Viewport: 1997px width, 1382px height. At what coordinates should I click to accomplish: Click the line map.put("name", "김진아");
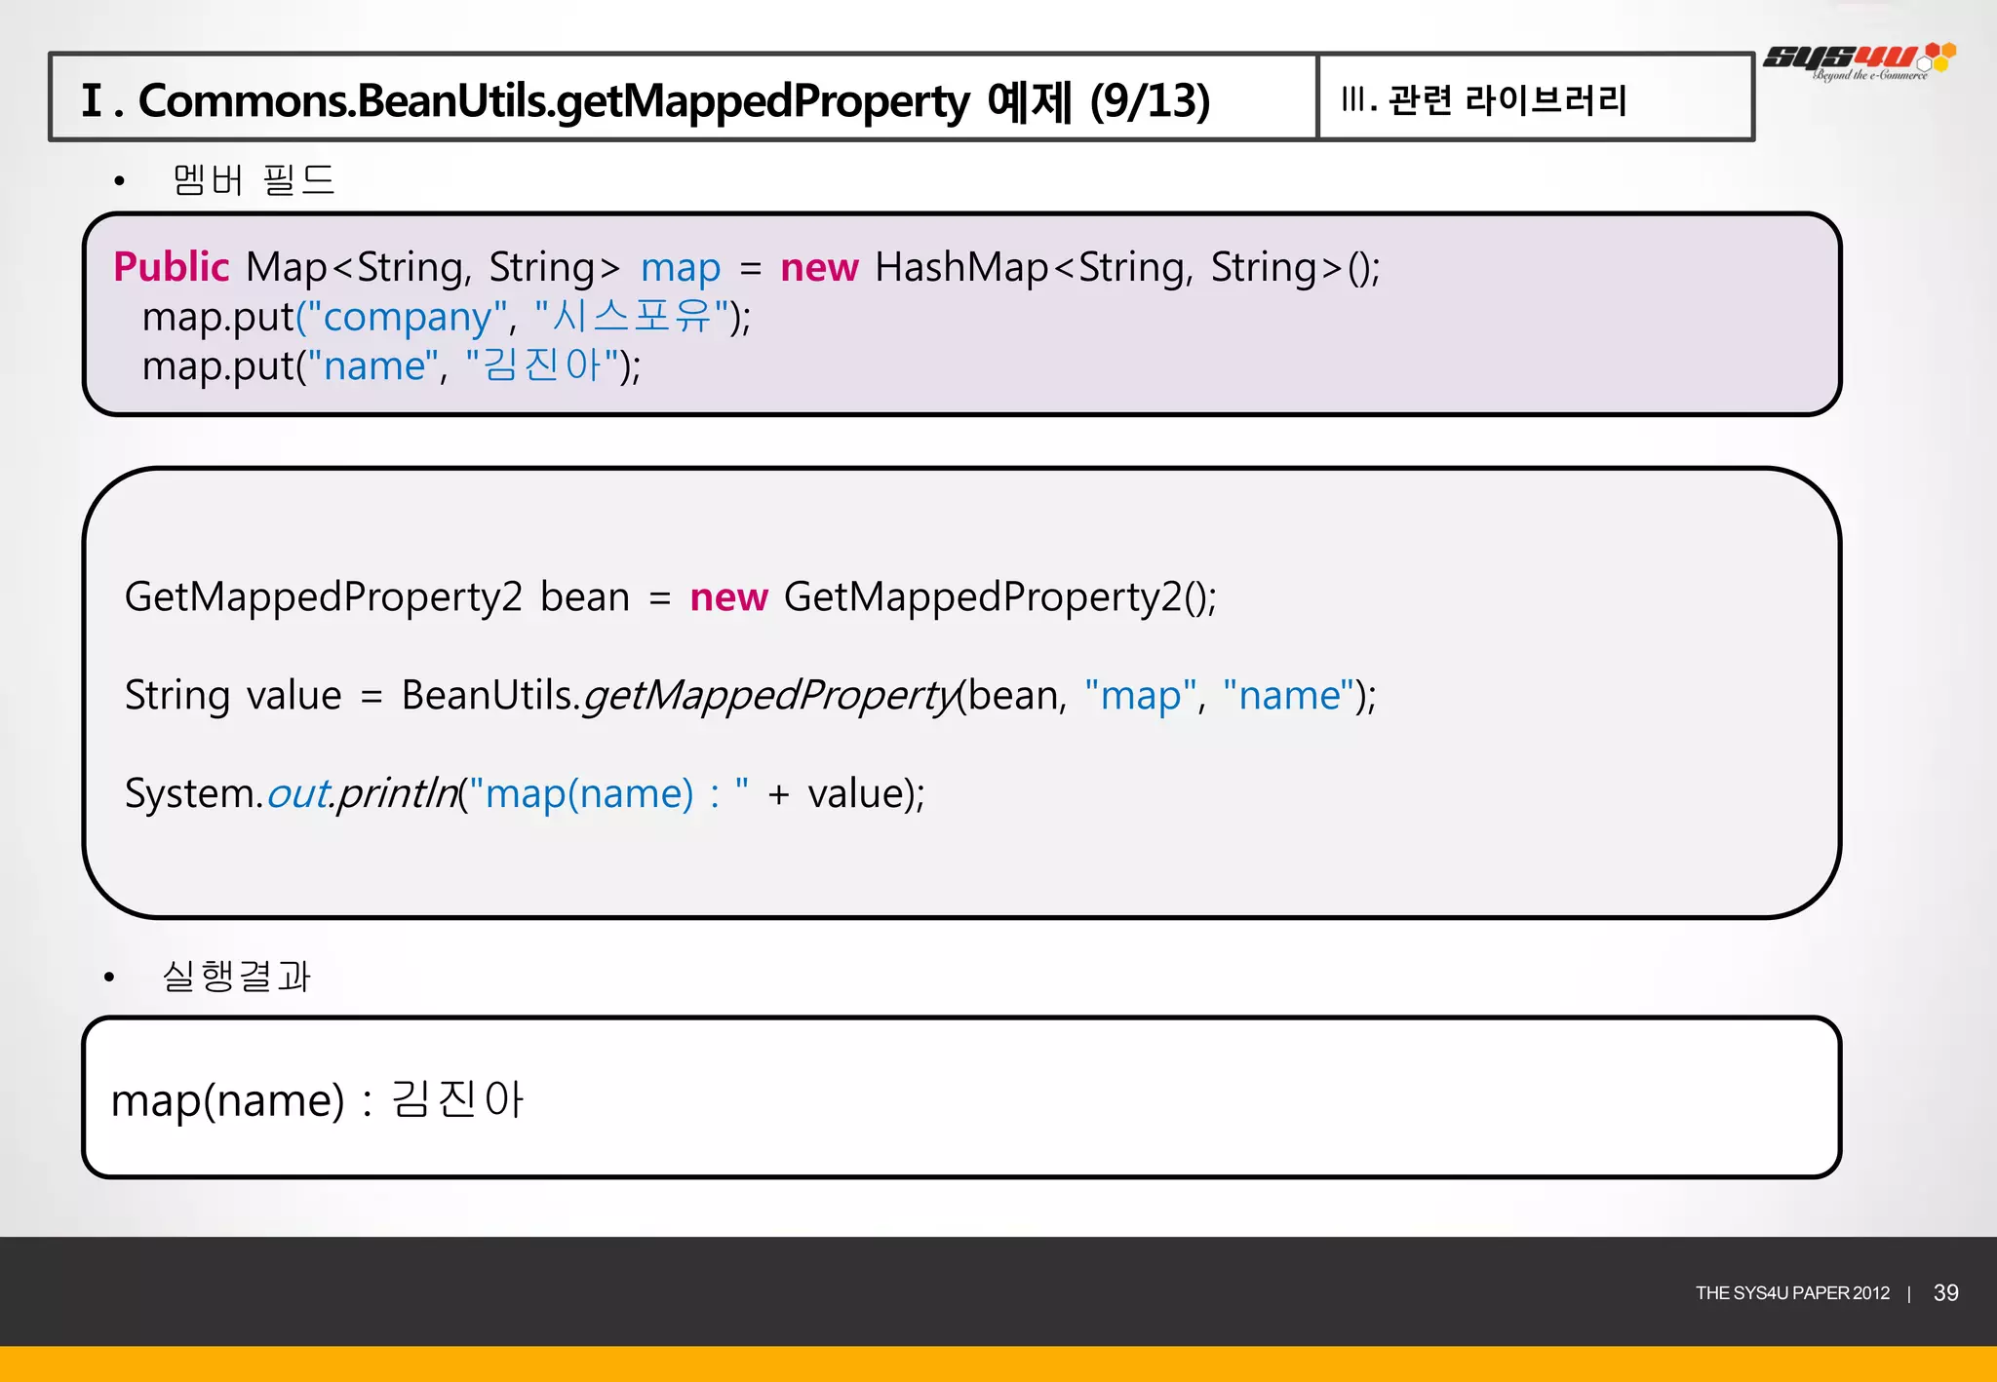pyautogui.click(x=391, y=366)
